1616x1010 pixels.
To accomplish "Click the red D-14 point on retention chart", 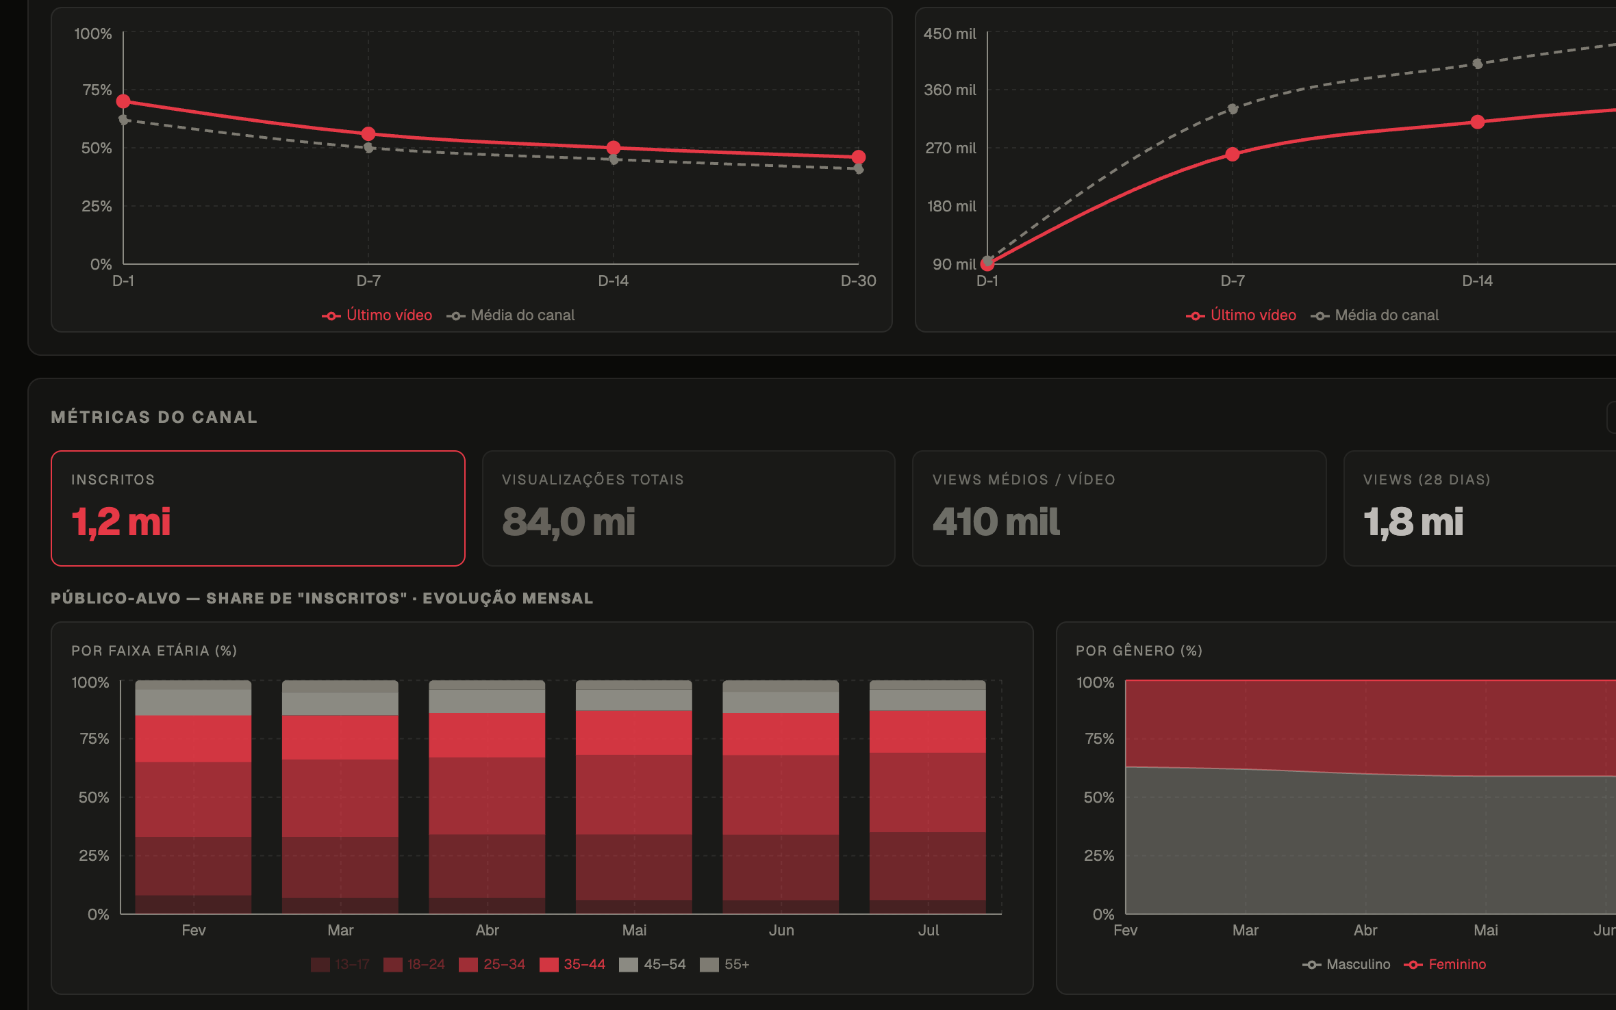I will 614,148.
